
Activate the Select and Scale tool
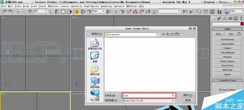pyautogui.click(x=89, y=12)
